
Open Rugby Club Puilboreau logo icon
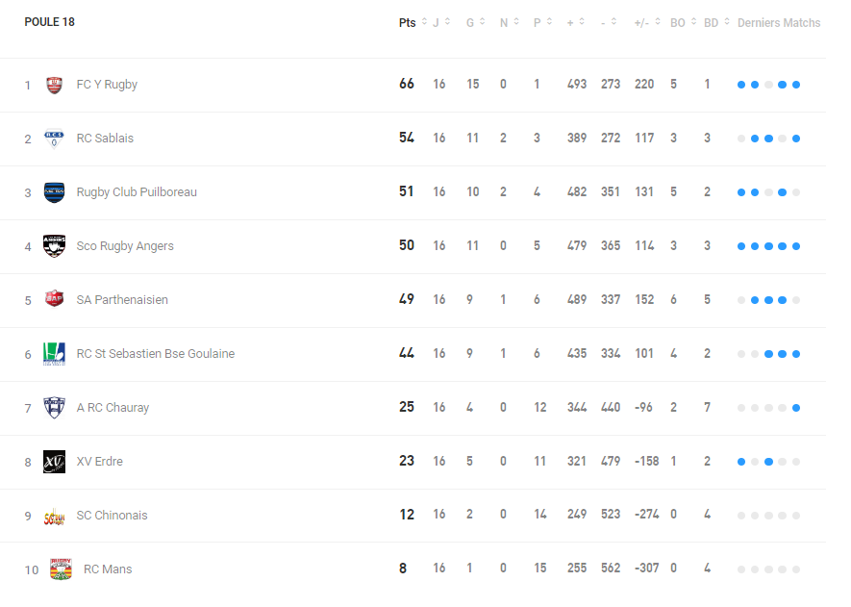(54, 192)
